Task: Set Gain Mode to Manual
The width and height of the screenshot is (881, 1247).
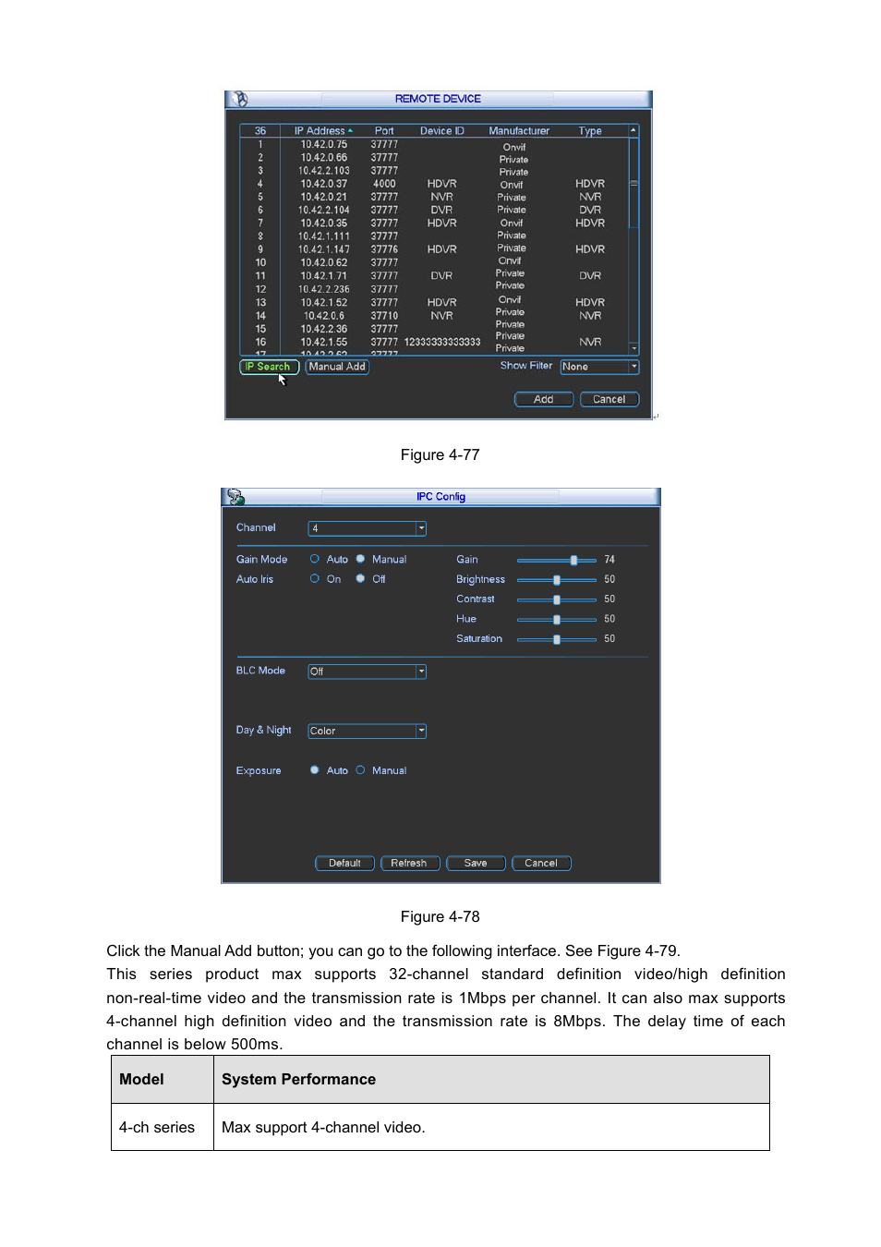Action: [x=361, y=559]
